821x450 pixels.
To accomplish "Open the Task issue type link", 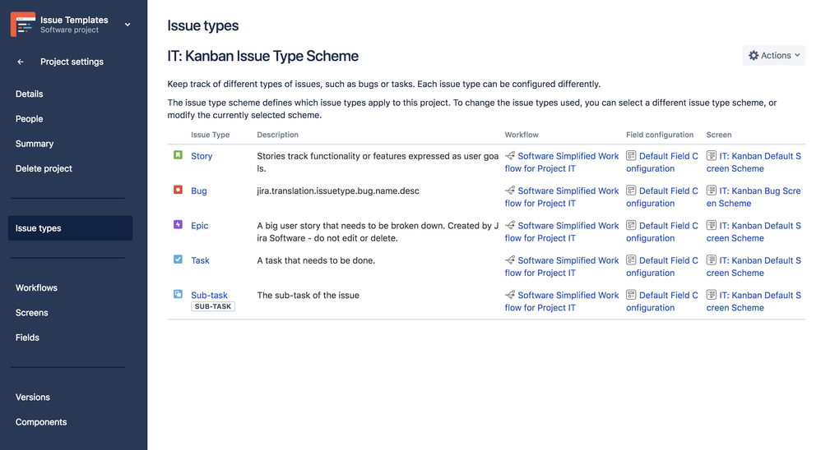I will [200, 261].
